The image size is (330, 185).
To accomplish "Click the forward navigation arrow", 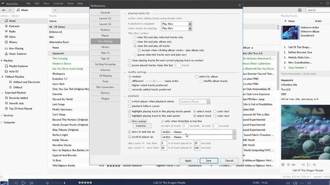I will [x=10, y=10].
